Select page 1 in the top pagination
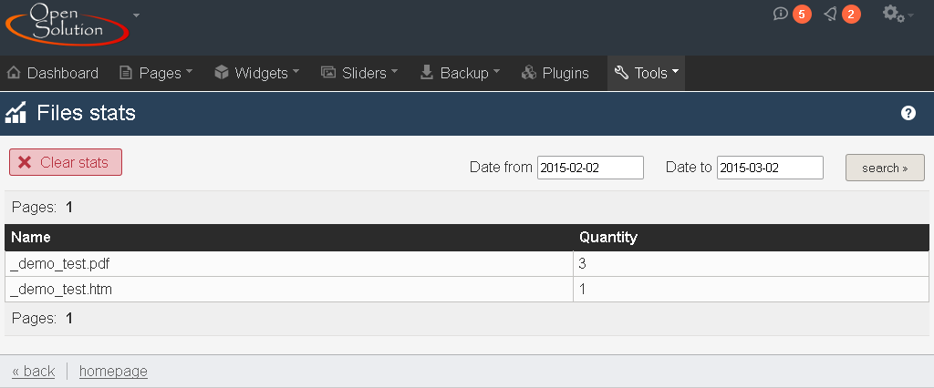The image size is (934, 388). click(69, 208)
